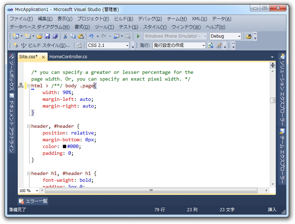The height and width of the screenshot is (224, 295).
Task: Click the split editor icon above the scrollbar
Action: click(x=273, y=65)
